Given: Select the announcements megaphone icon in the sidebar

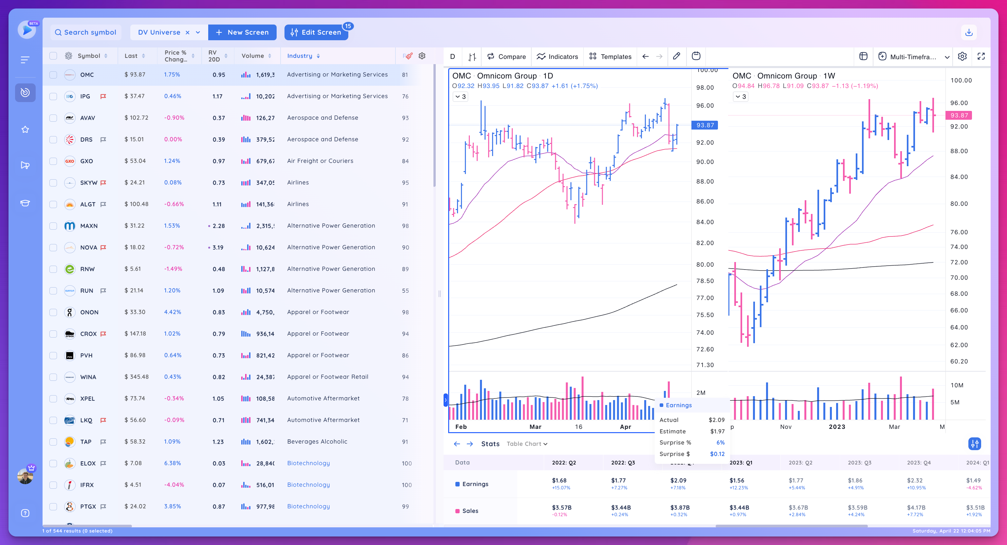Looking at the screenshot, I should (x=26, y=165).
